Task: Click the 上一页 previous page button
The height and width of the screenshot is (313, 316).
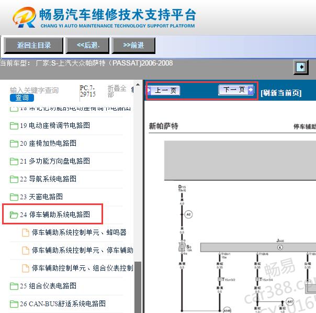Action: click(x=164, y=90)
